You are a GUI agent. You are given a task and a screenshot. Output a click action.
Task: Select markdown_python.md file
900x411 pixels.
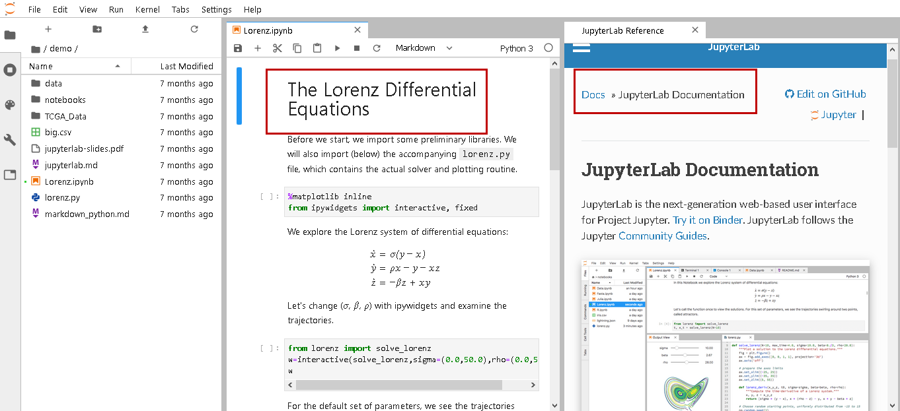pyautogui.click(x=121, y=214)
